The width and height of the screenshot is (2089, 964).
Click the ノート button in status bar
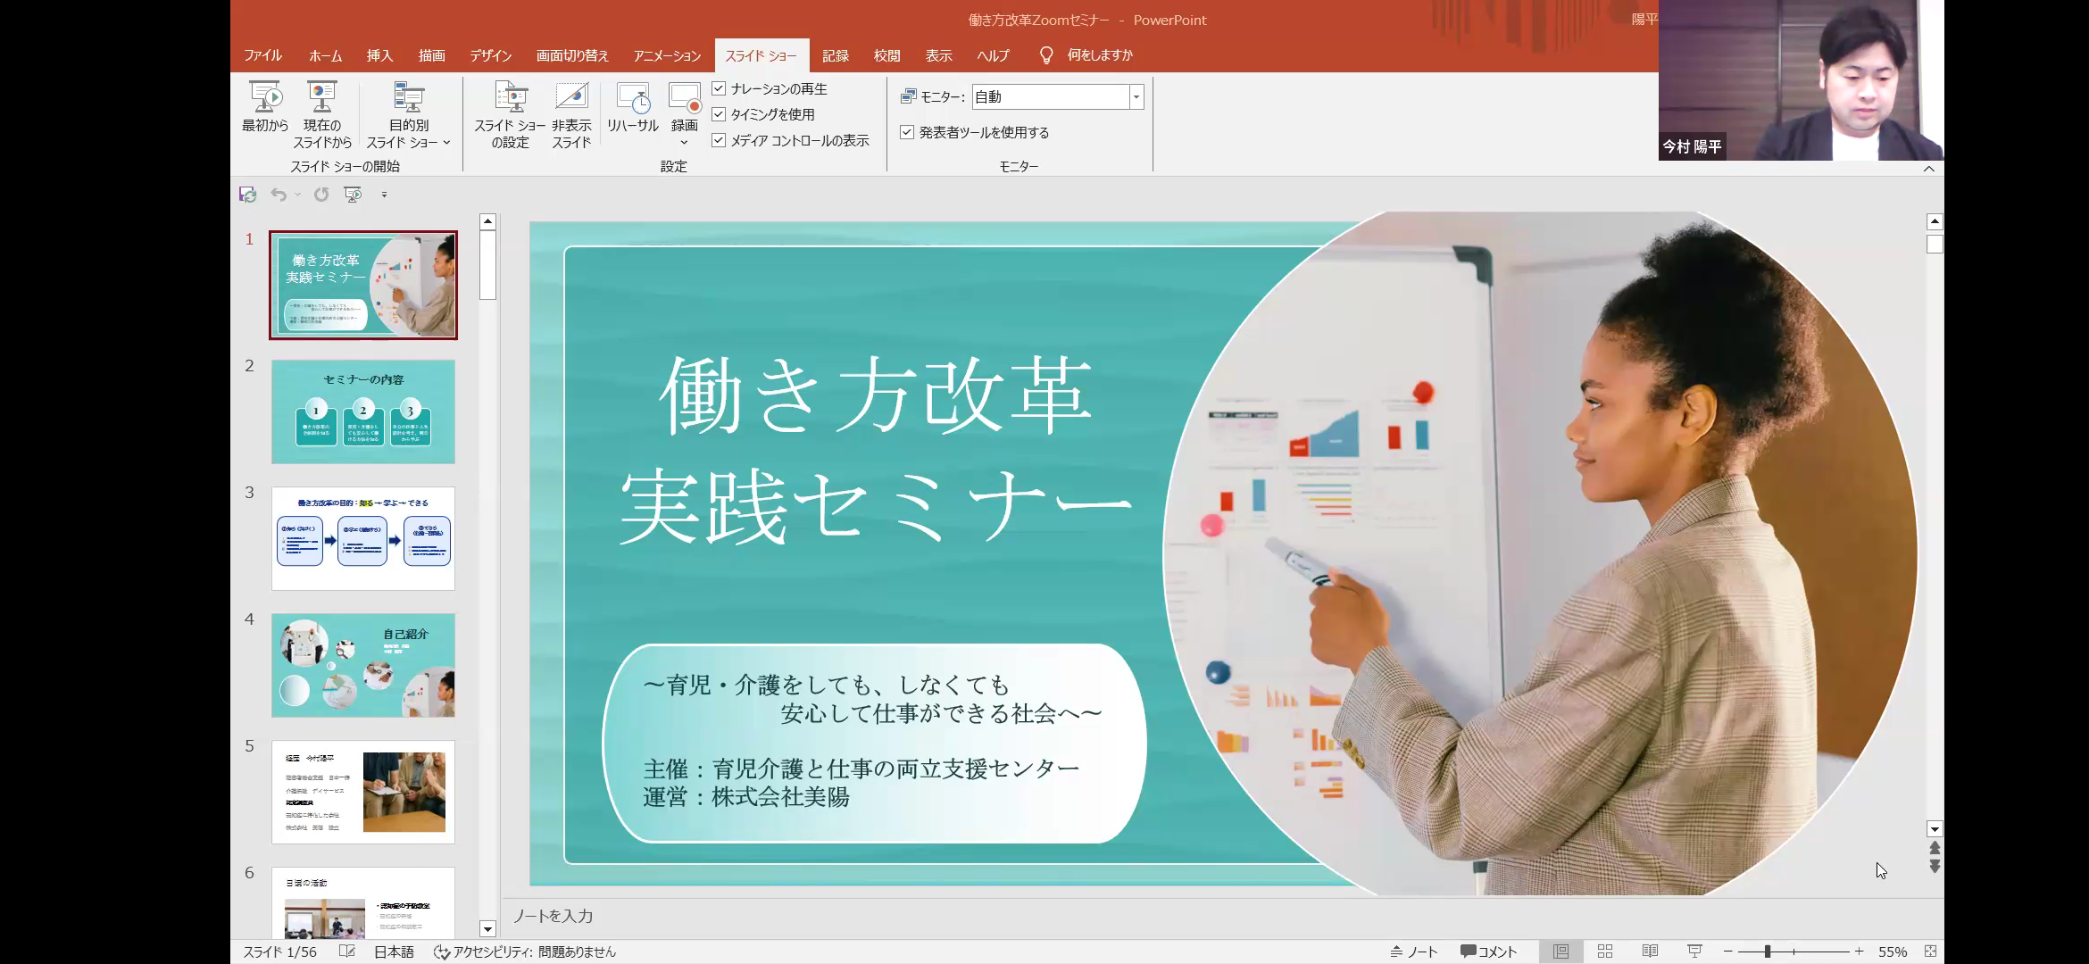coord(1413,952)
